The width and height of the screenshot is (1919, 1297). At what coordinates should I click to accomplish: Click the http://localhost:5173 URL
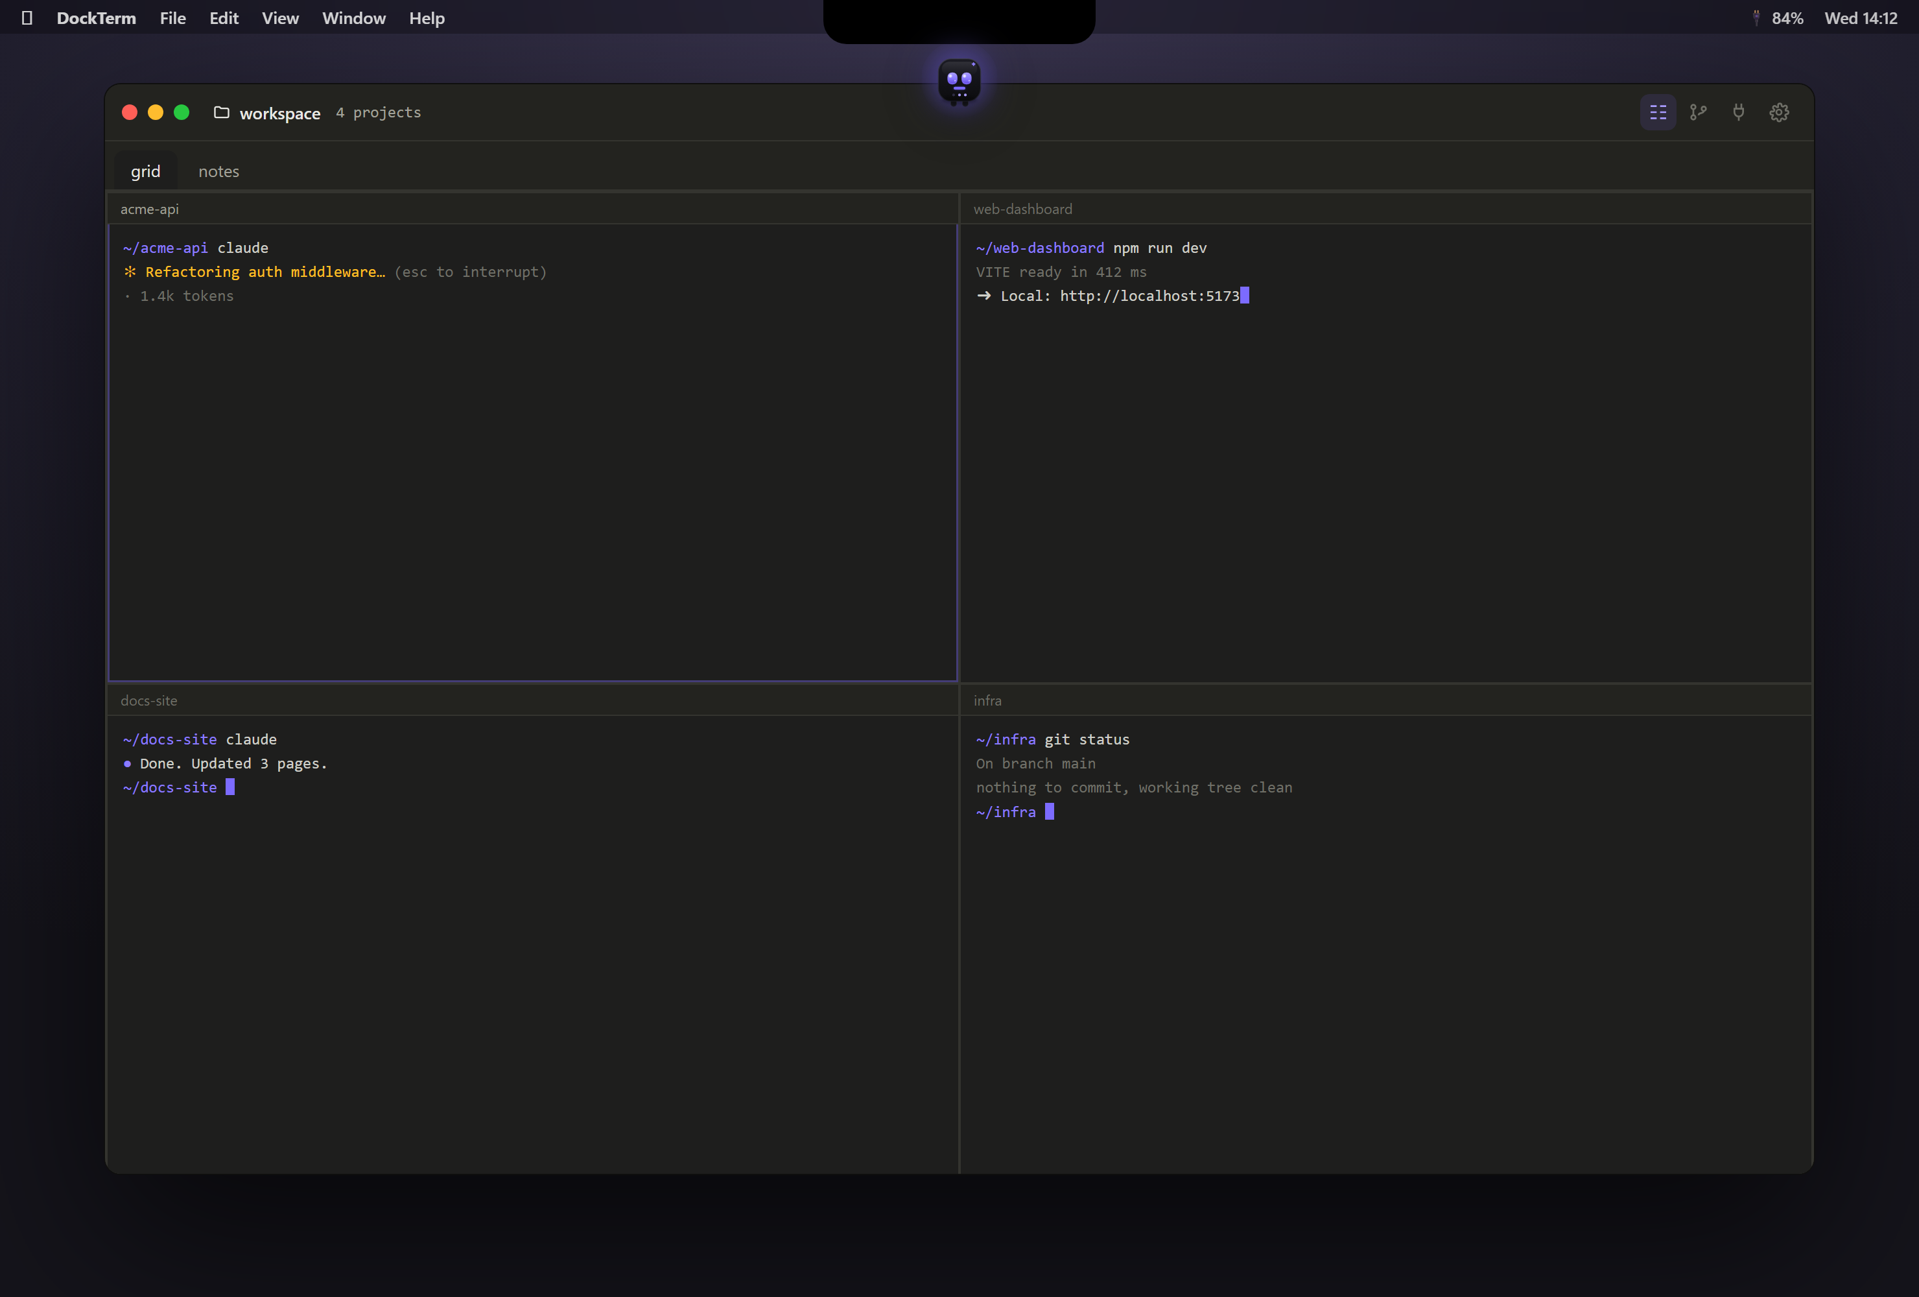point(1149,296)
